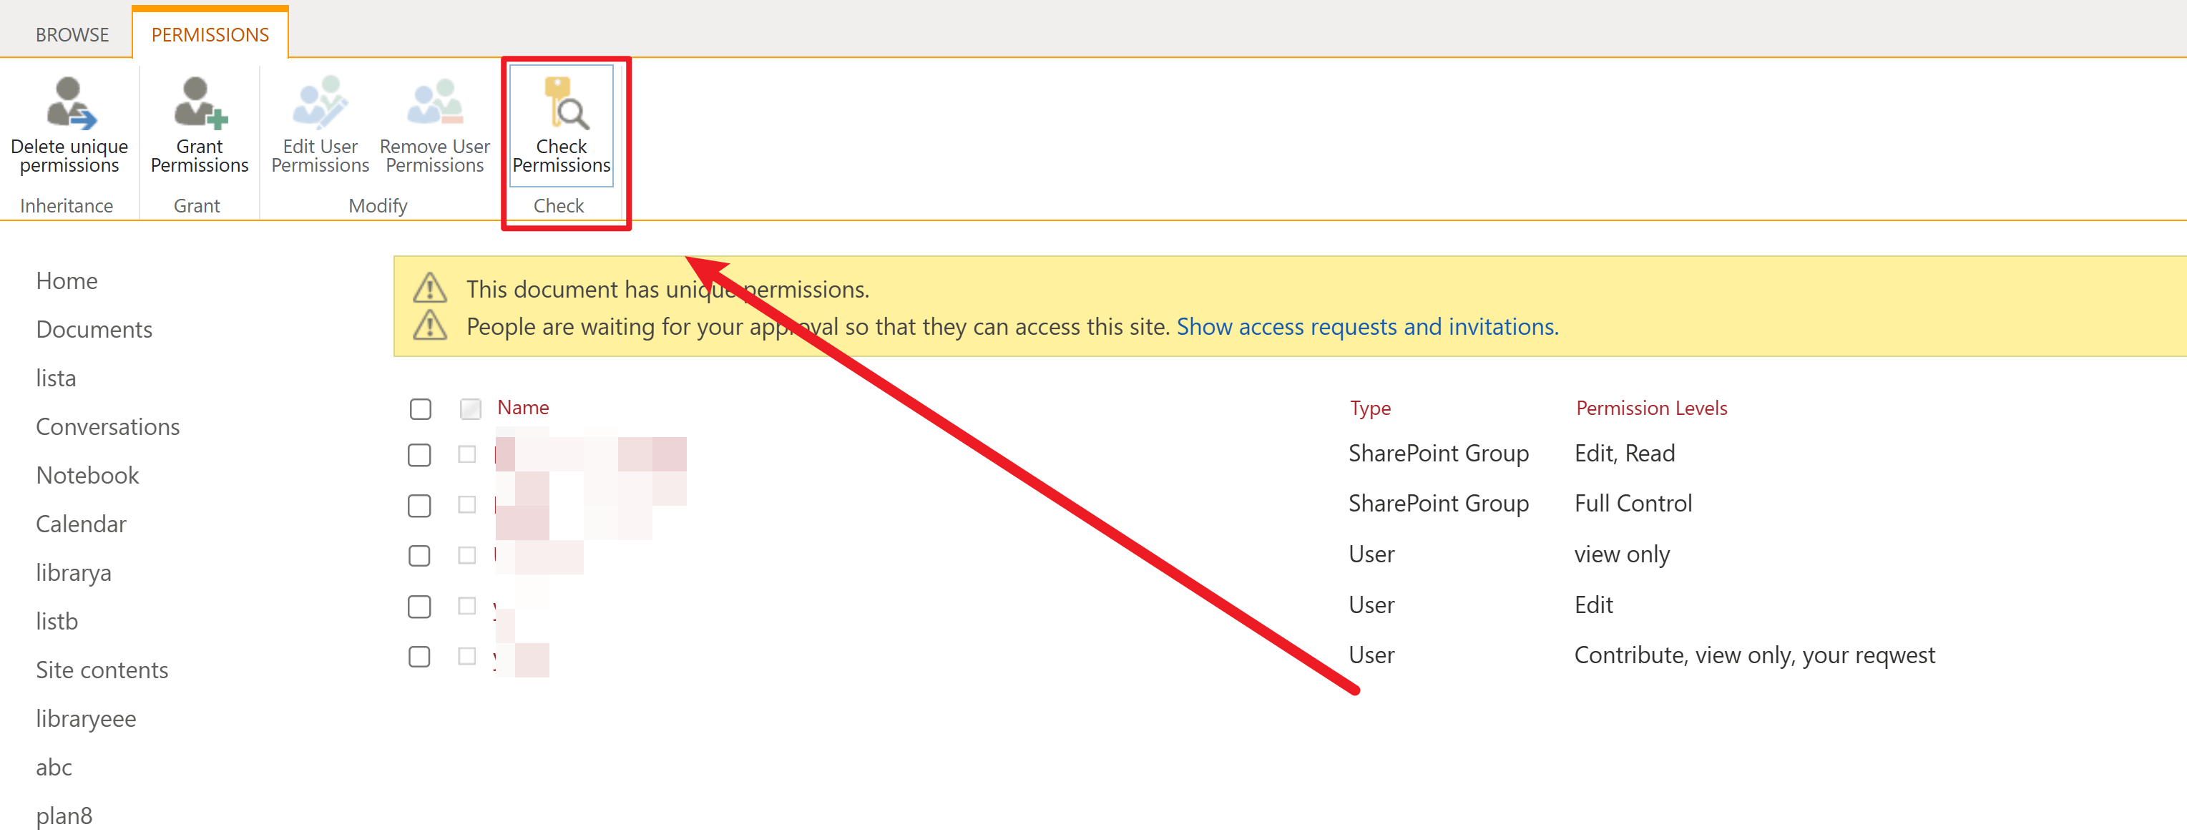
Task: Tick checkbox for the Full Control group row
Action: [419, 506]
